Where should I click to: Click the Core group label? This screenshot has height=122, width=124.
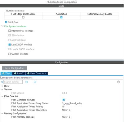(7, 86)
